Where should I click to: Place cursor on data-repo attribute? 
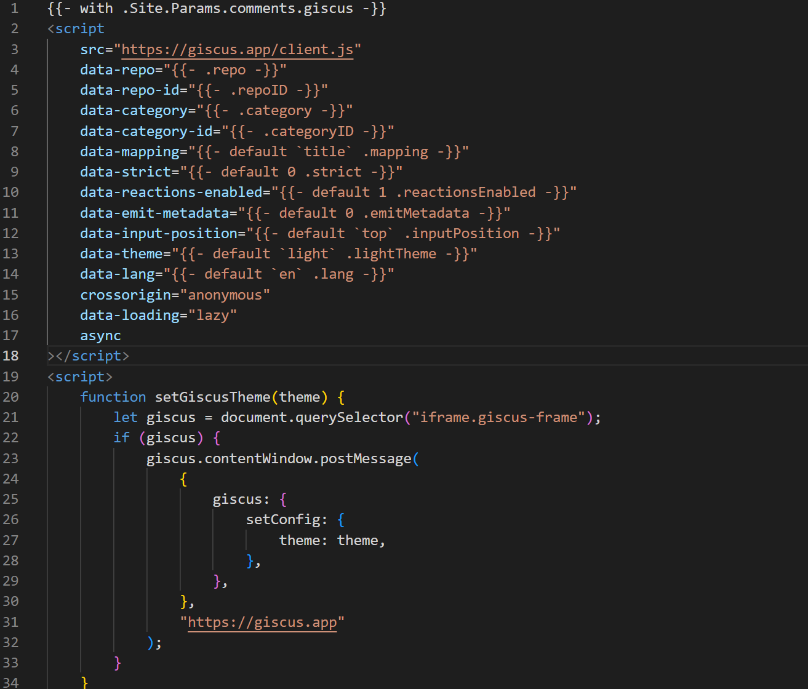118,70
